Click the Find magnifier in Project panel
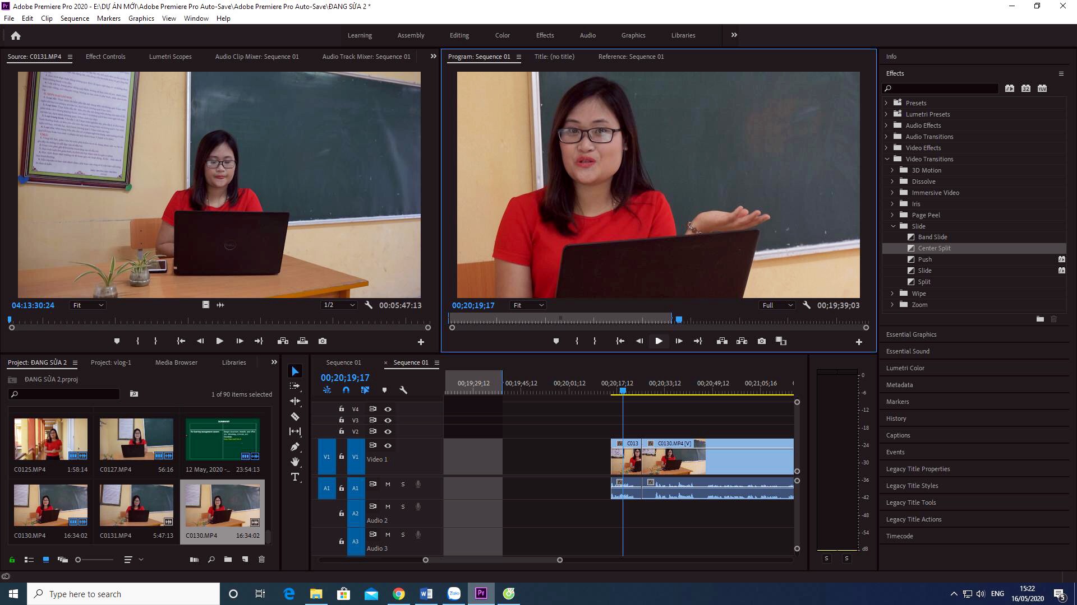This screenshot has width=1077, height=605. tap(211, 559)
